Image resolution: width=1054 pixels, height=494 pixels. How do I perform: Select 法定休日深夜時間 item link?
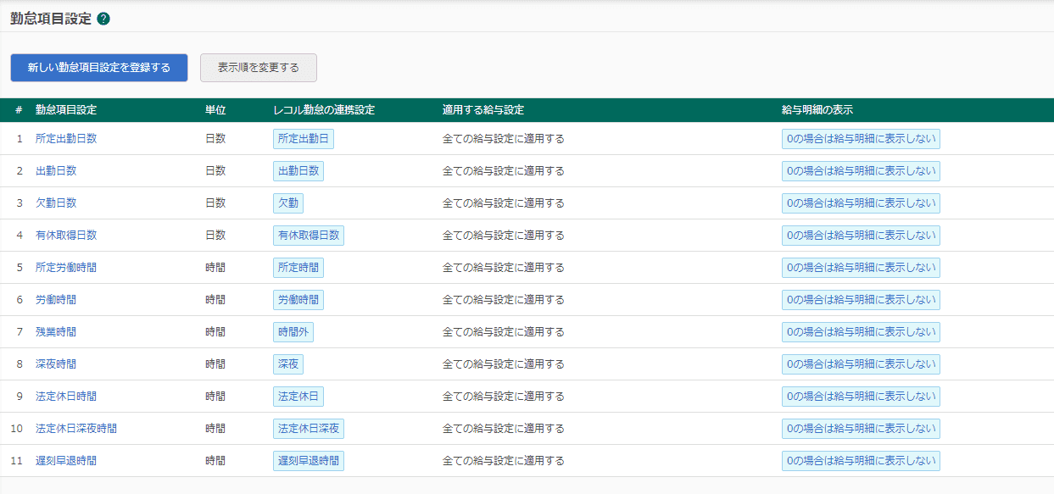pos(76,429)
